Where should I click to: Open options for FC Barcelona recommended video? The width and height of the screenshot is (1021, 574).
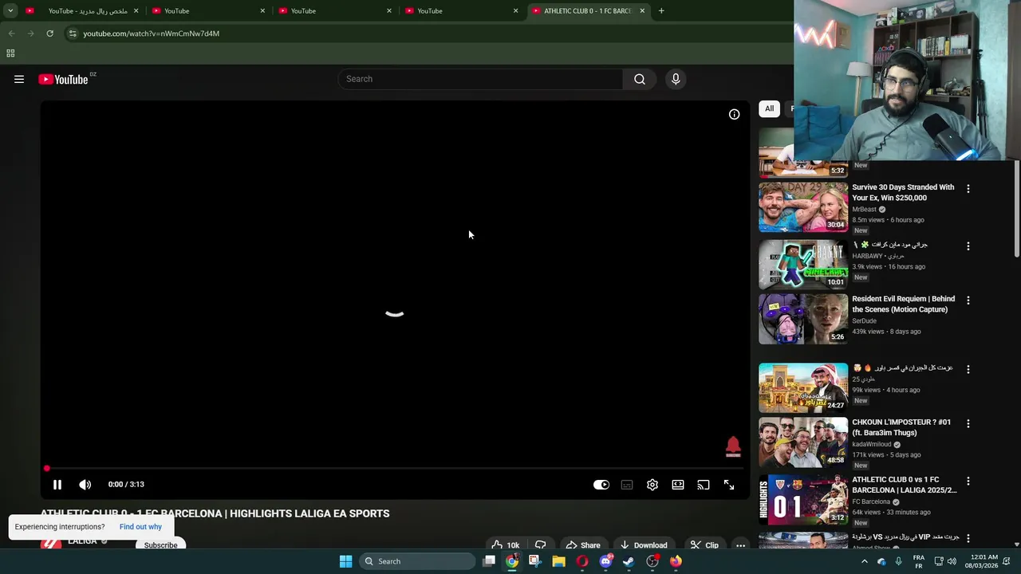pos(968,482)
